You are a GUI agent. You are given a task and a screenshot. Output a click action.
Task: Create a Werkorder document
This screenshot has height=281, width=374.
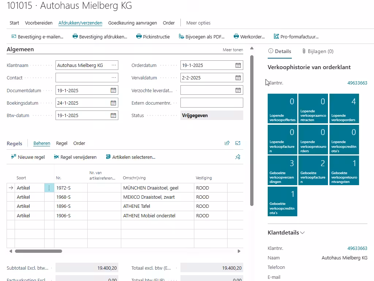[249, 37]
